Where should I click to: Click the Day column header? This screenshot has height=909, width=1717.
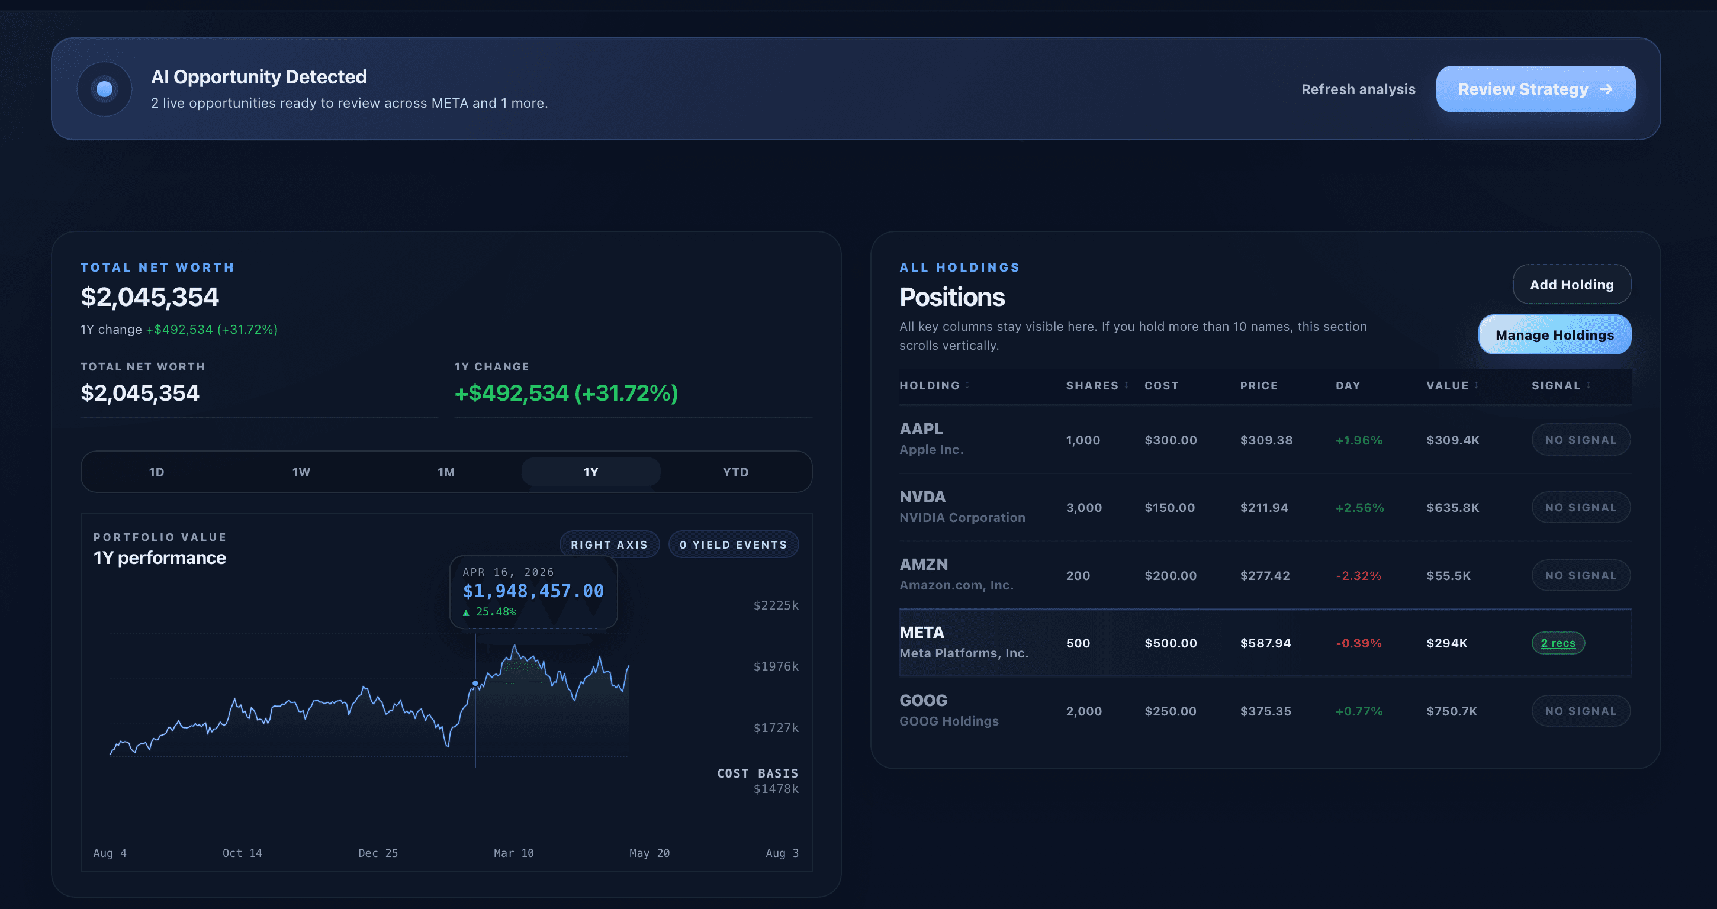(x=1348, y=386)
